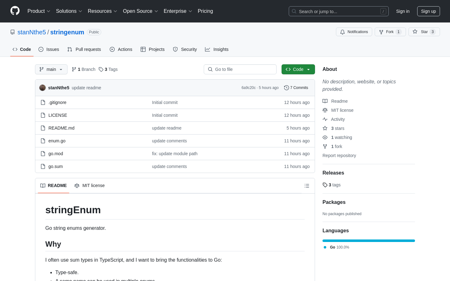Expand the Product menu
The image size is (450, 281).
click(39, 11)
